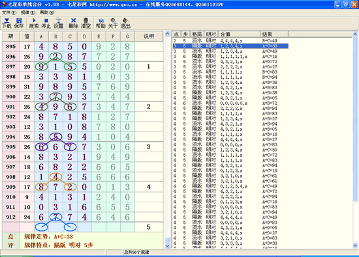359x257 pixels.
Task: Click the 停止 stop toolbar icon
Action: point(46,23)
